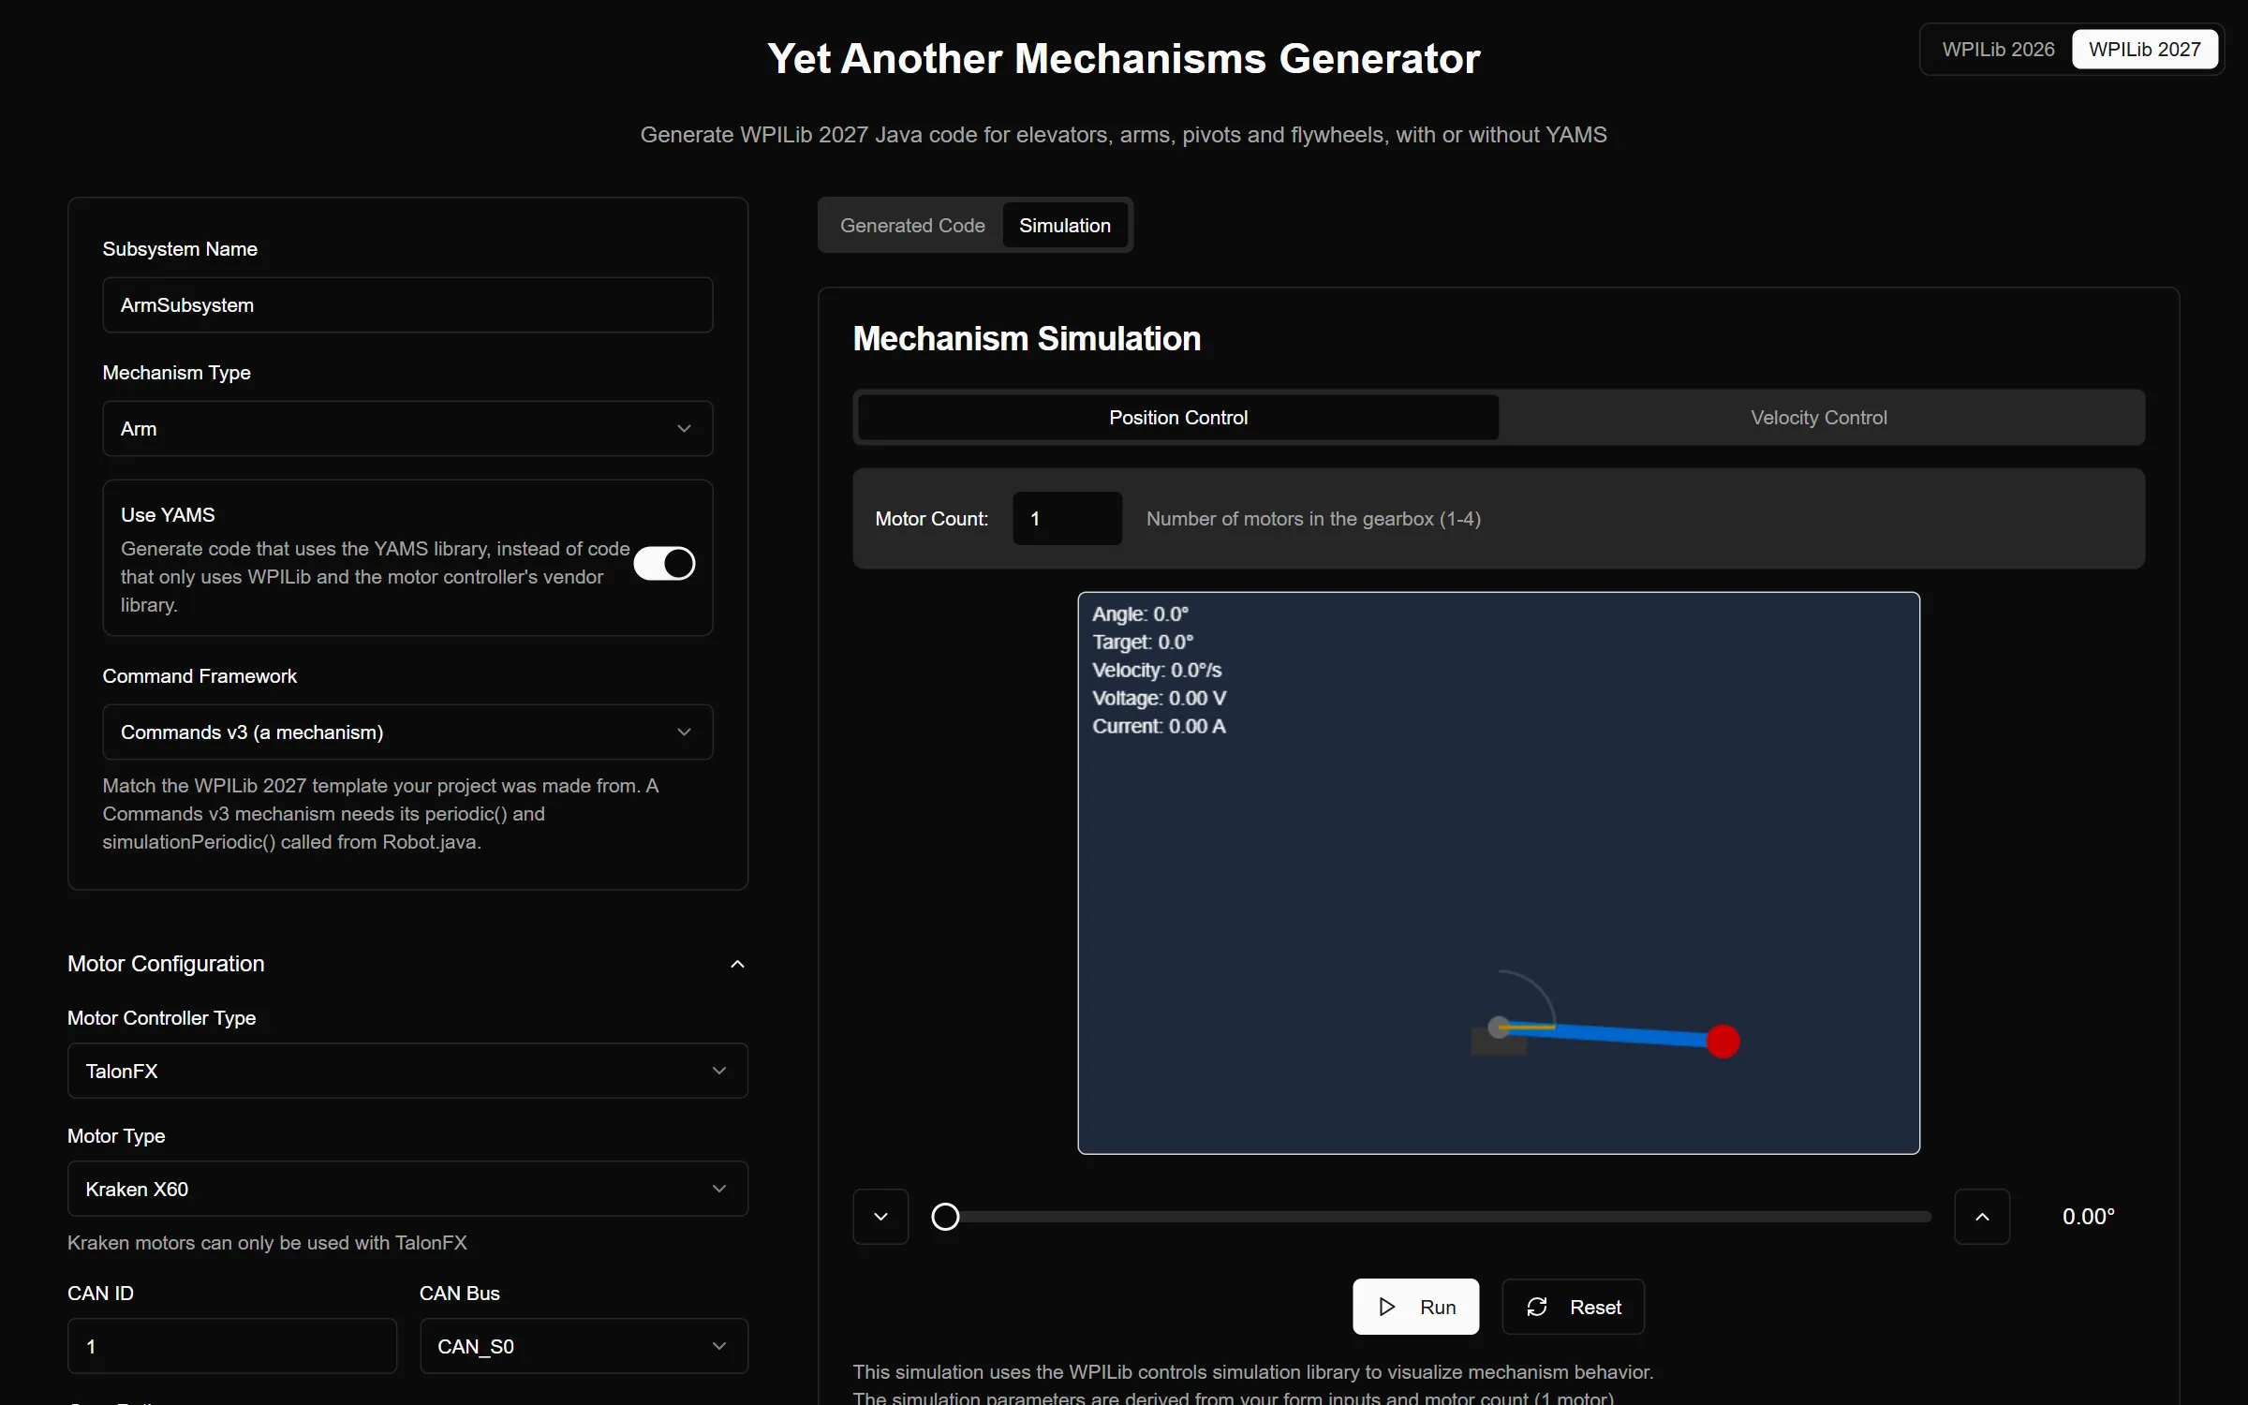
Task: Open the Motor Type Kraken X60 dropdown
Action: 407,1190
